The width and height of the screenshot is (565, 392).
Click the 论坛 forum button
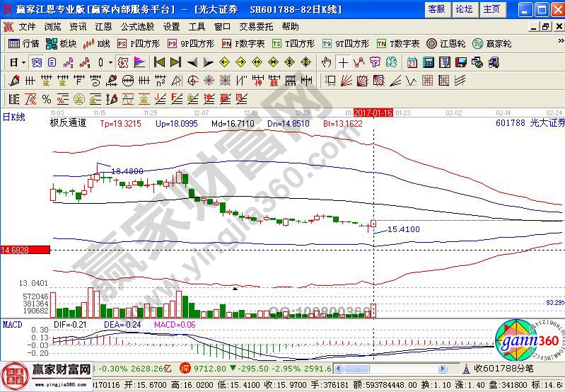pyautogui.click(x=464, y=9)
